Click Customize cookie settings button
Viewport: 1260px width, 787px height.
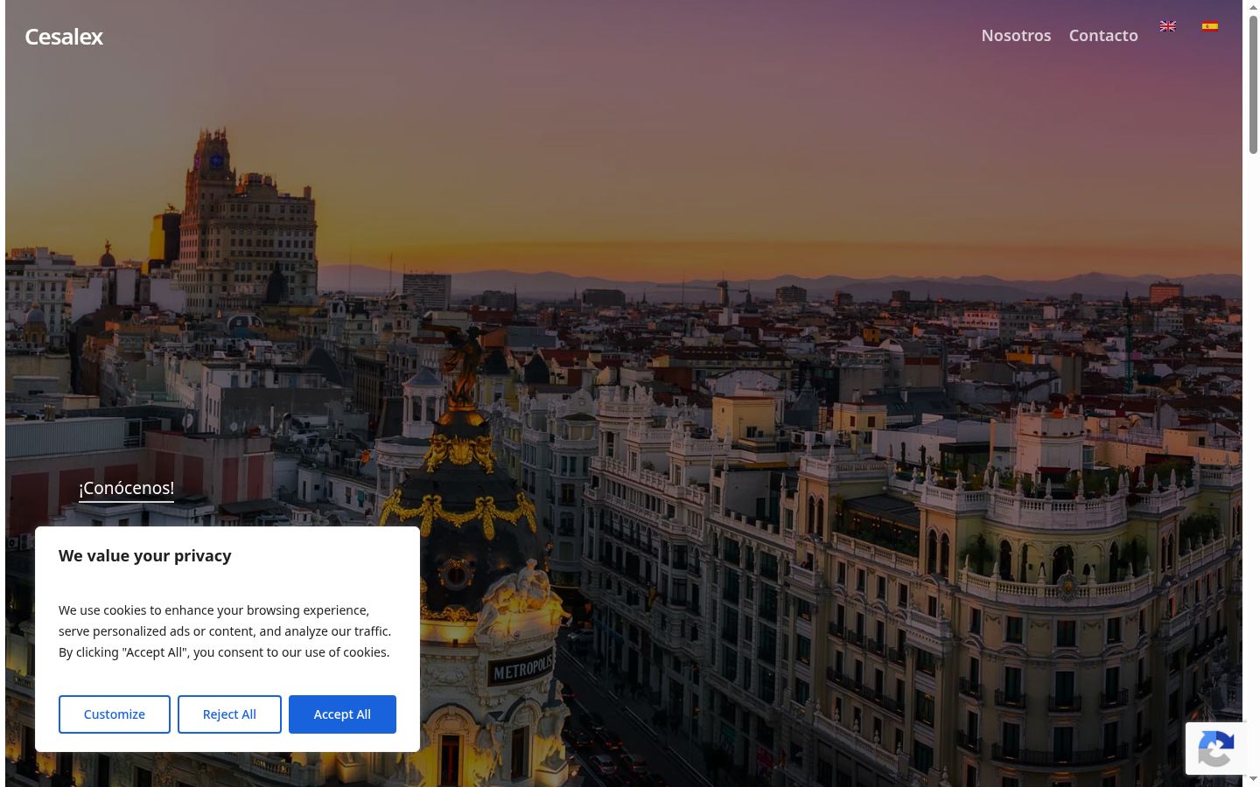pyautogui.click(x=115, y=714)
